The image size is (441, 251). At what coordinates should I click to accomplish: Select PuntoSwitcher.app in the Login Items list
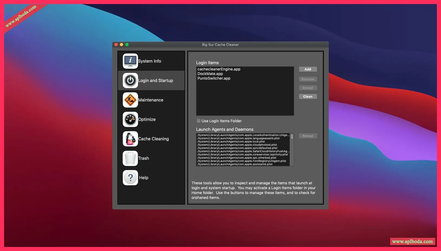click(x=214, y=78)
